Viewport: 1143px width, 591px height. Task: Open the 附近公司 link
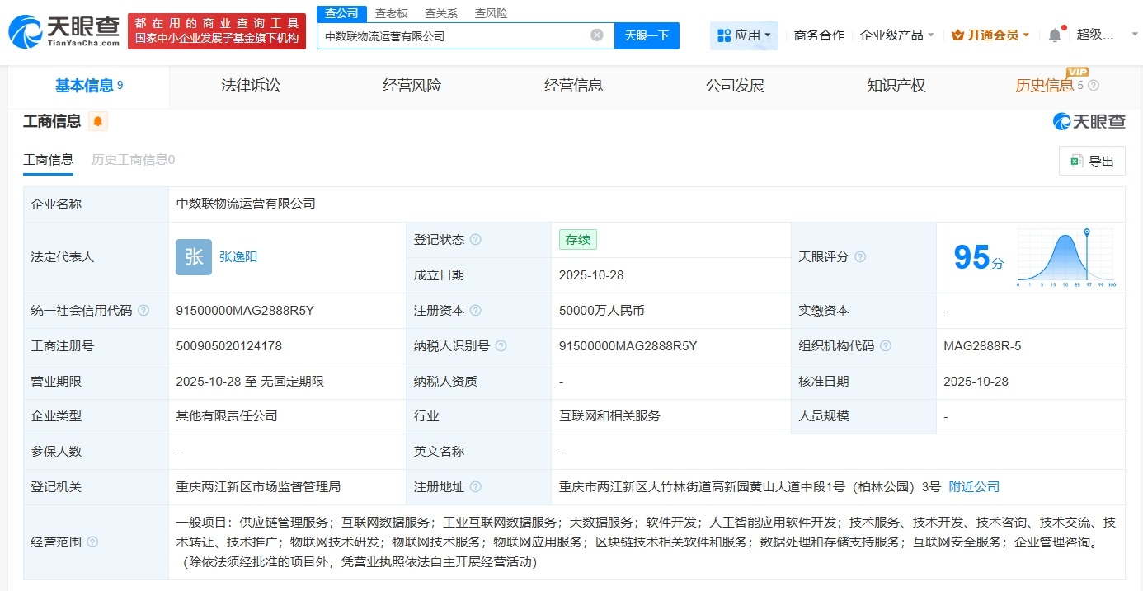pyautogui.click(x=973, y=486)
